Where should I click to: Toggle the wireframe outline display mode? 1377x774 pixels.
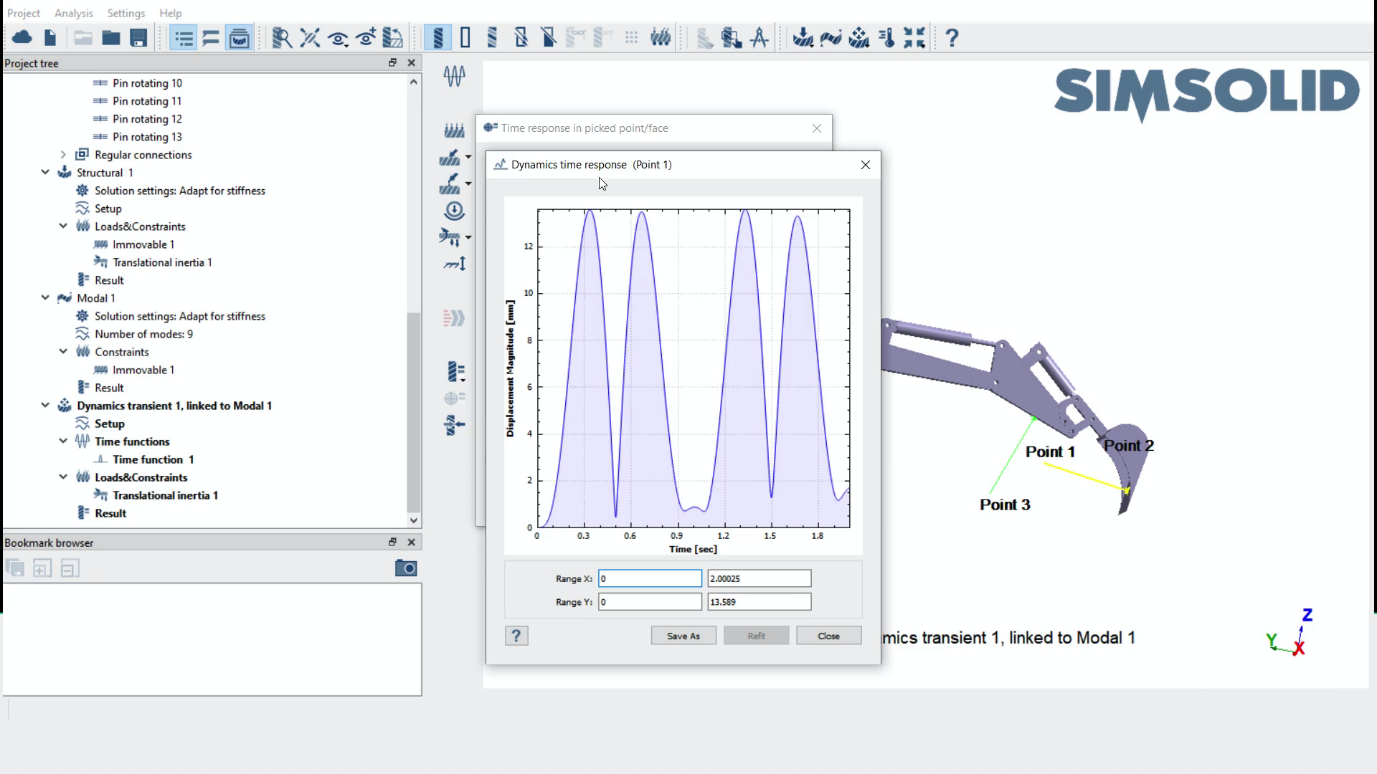465,37
